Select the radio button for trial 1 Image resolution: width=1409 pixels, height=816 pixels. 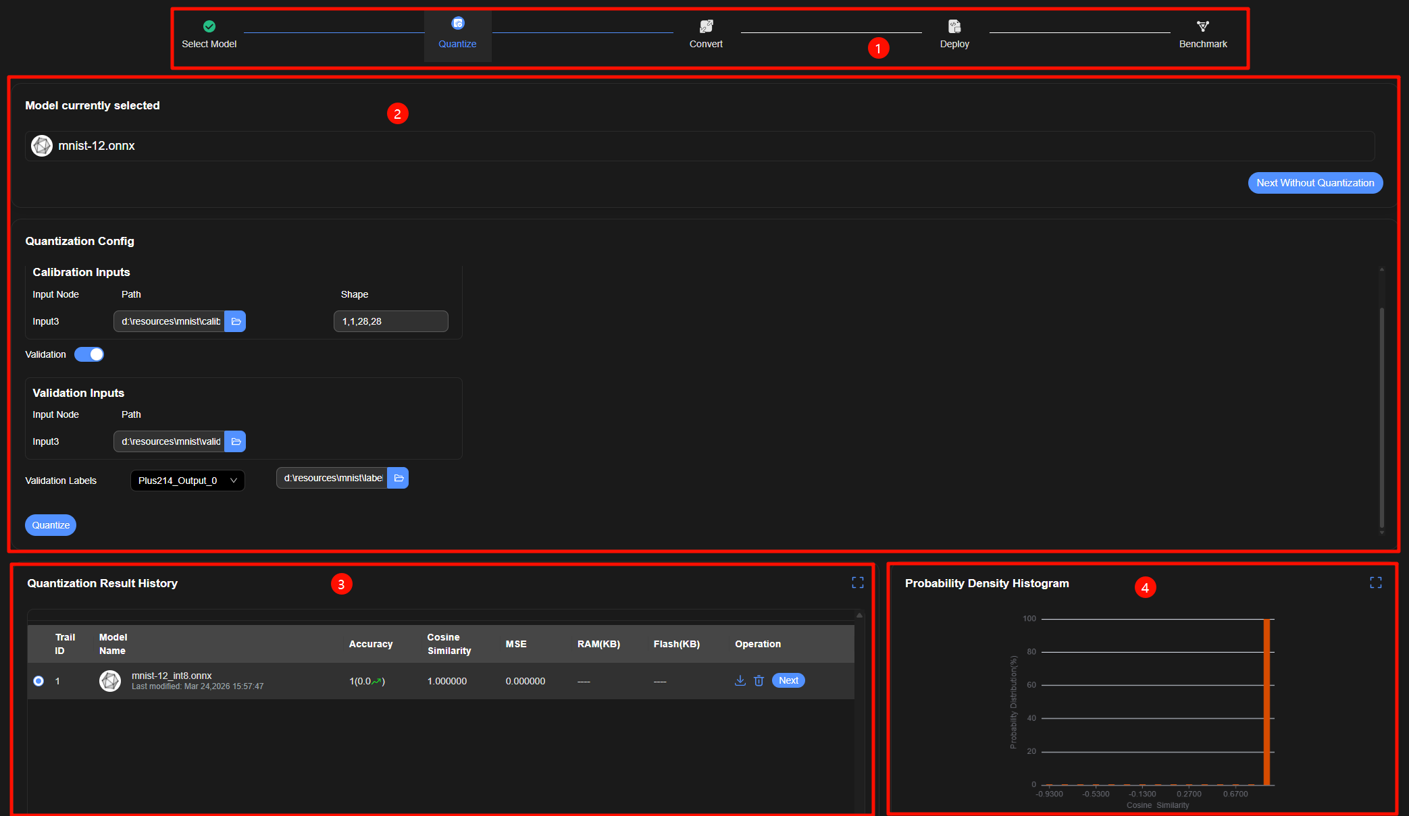click(x=39, y=681)
